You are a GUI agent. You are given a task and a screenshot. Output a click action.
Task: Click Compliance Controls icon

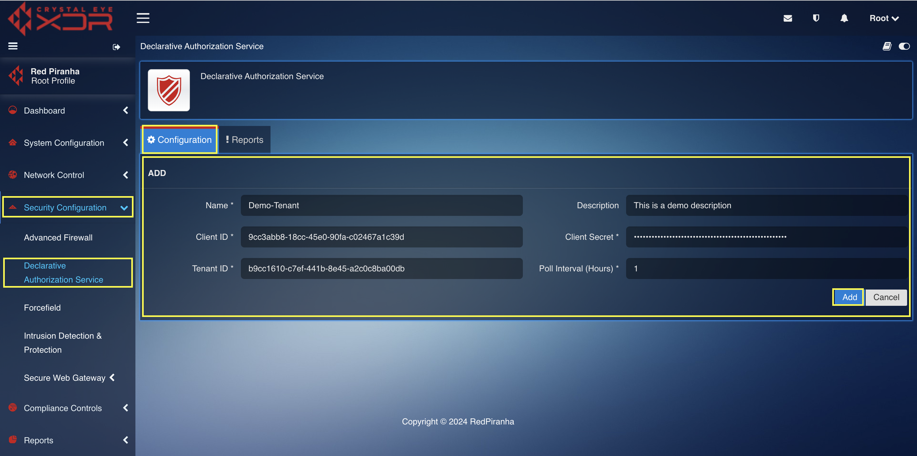[x=12, y=407]
